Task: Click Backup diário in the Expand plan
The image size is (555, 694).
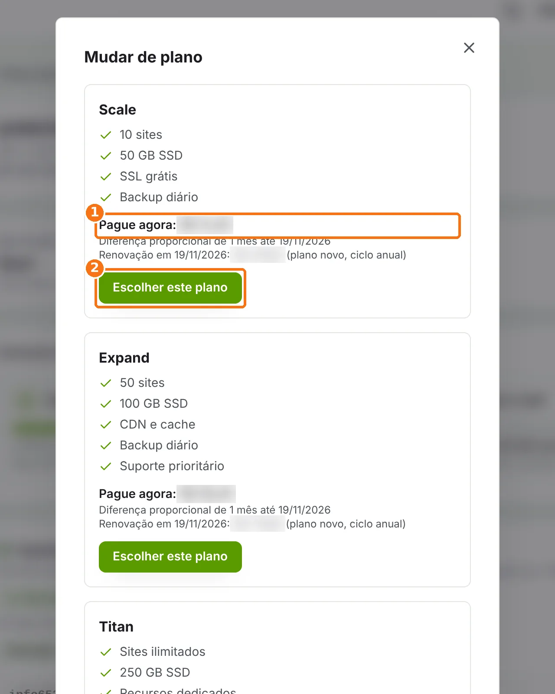Action: pyautogui.click(x=159, y=445)
